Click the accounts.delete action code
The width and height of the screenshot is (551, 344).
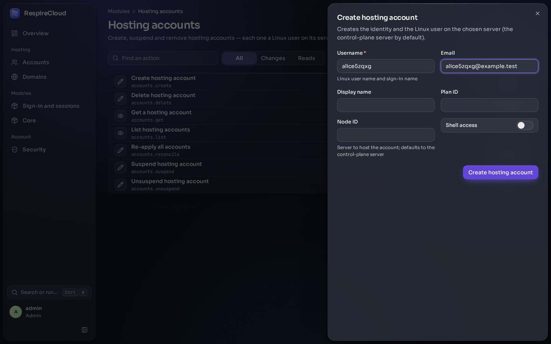click(x=151, y=103)
